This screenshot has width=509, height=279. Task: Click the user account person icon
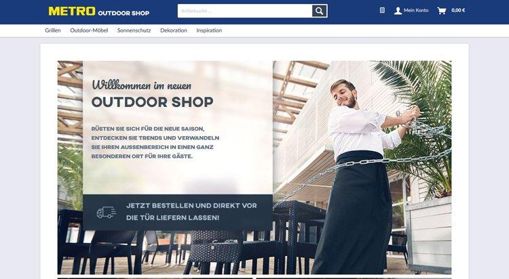(x=398, y=11)
